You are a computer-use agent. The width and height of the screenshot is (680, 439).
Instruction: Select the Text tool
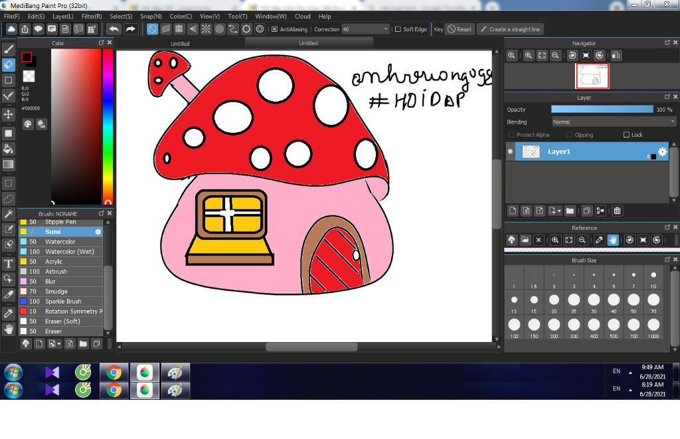(x=8, y=264)
